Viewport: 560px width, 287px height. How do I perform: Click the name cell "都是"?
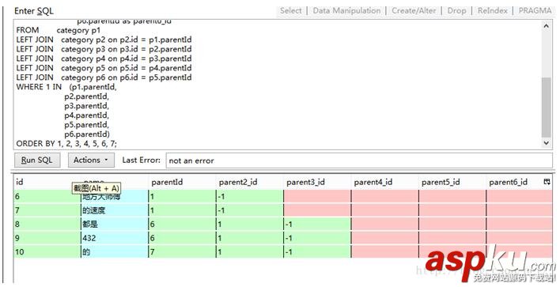point(114,225)
